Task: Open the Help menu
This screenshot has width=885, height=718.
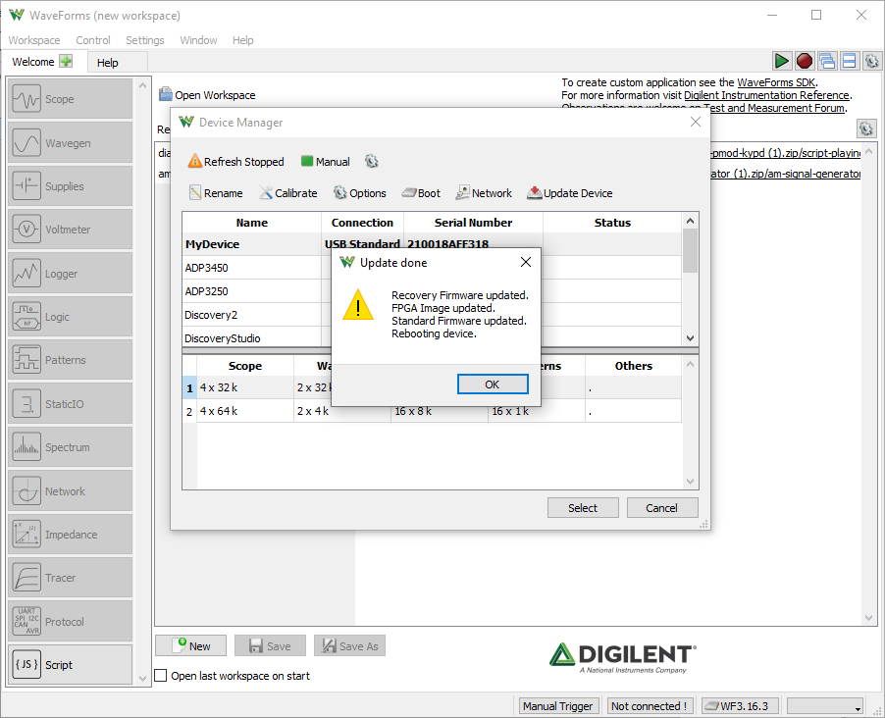Action: click(242, 40)
